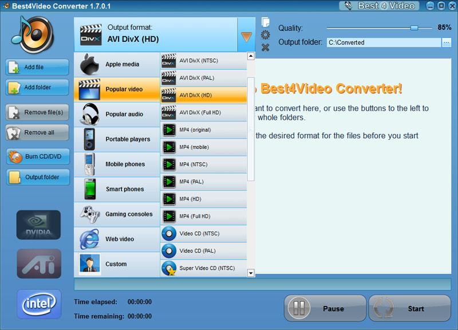Choose AVI DivX (HD) format

(x=204, y=95)
